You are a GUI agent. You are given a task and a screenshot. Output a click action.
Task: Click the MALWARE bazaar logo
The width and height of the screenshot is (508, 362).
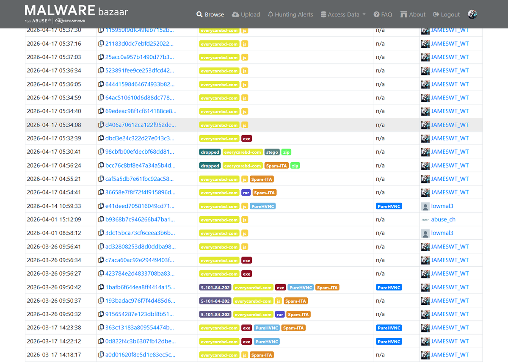point(76,11)
